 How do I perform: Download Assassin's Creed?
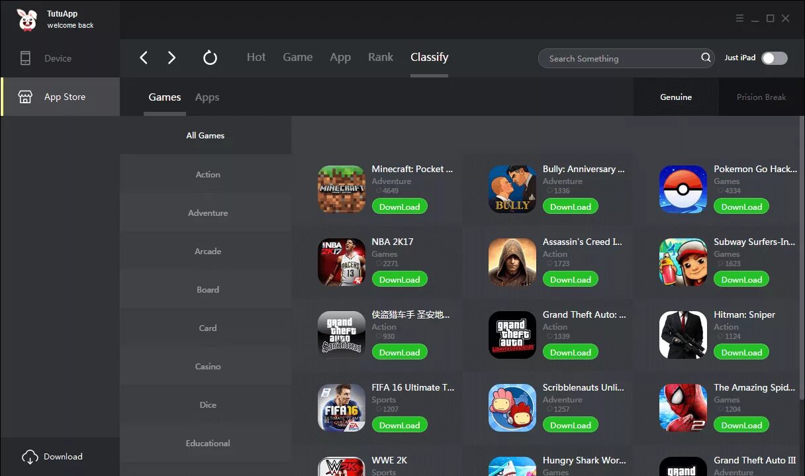(571, 279)
